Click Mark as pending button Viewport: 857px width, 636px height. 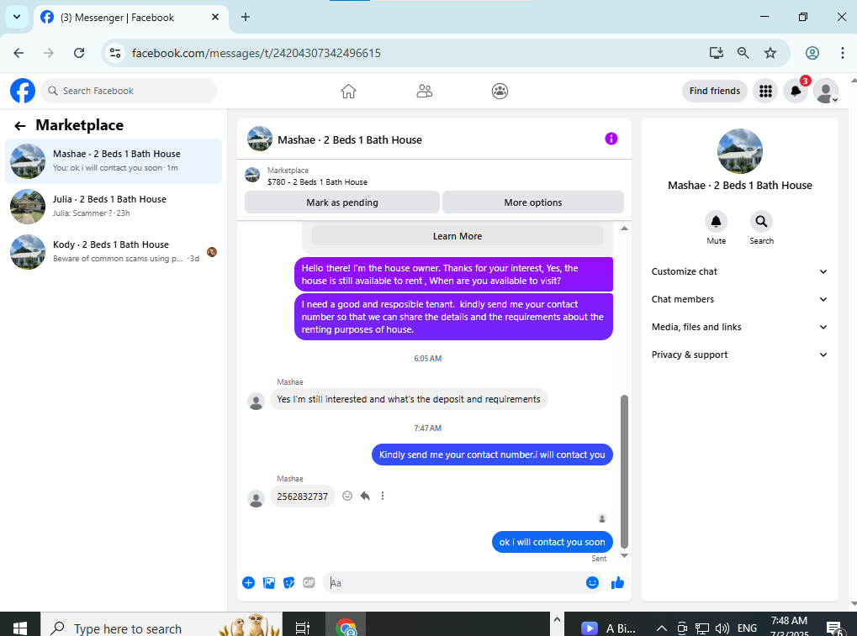tap(342, 202)
